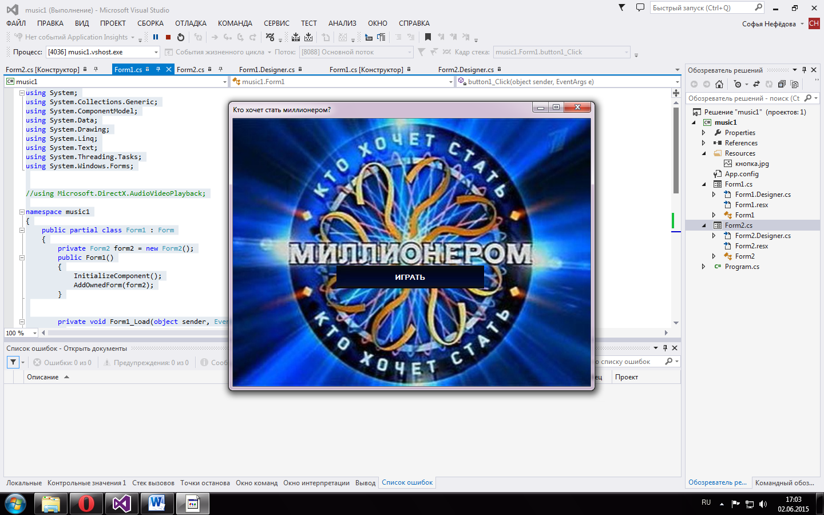Toggle the Errors 0 of 0 filter
Viewport: 824px width, 515px height.
click(x=62, y=362)
